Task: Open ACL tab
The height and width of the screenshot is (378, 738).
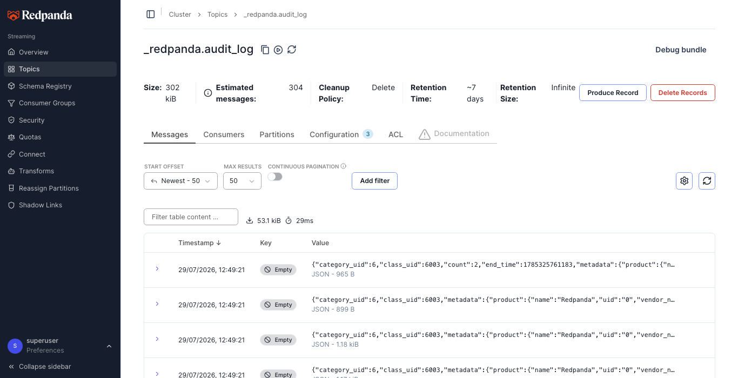Action: coord(395,134)
